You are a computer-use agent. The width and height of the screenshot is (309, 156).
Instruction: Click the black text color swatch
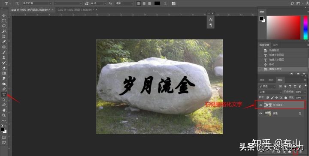(x=157, y=3)
